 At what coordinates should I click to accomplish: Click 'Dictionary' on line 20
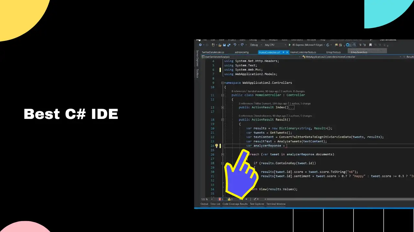pos(288,128)
